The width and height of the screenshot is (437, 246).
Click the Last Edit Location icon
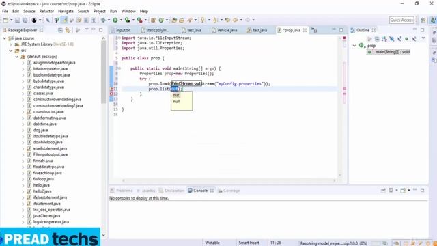[x=227, y=20]
